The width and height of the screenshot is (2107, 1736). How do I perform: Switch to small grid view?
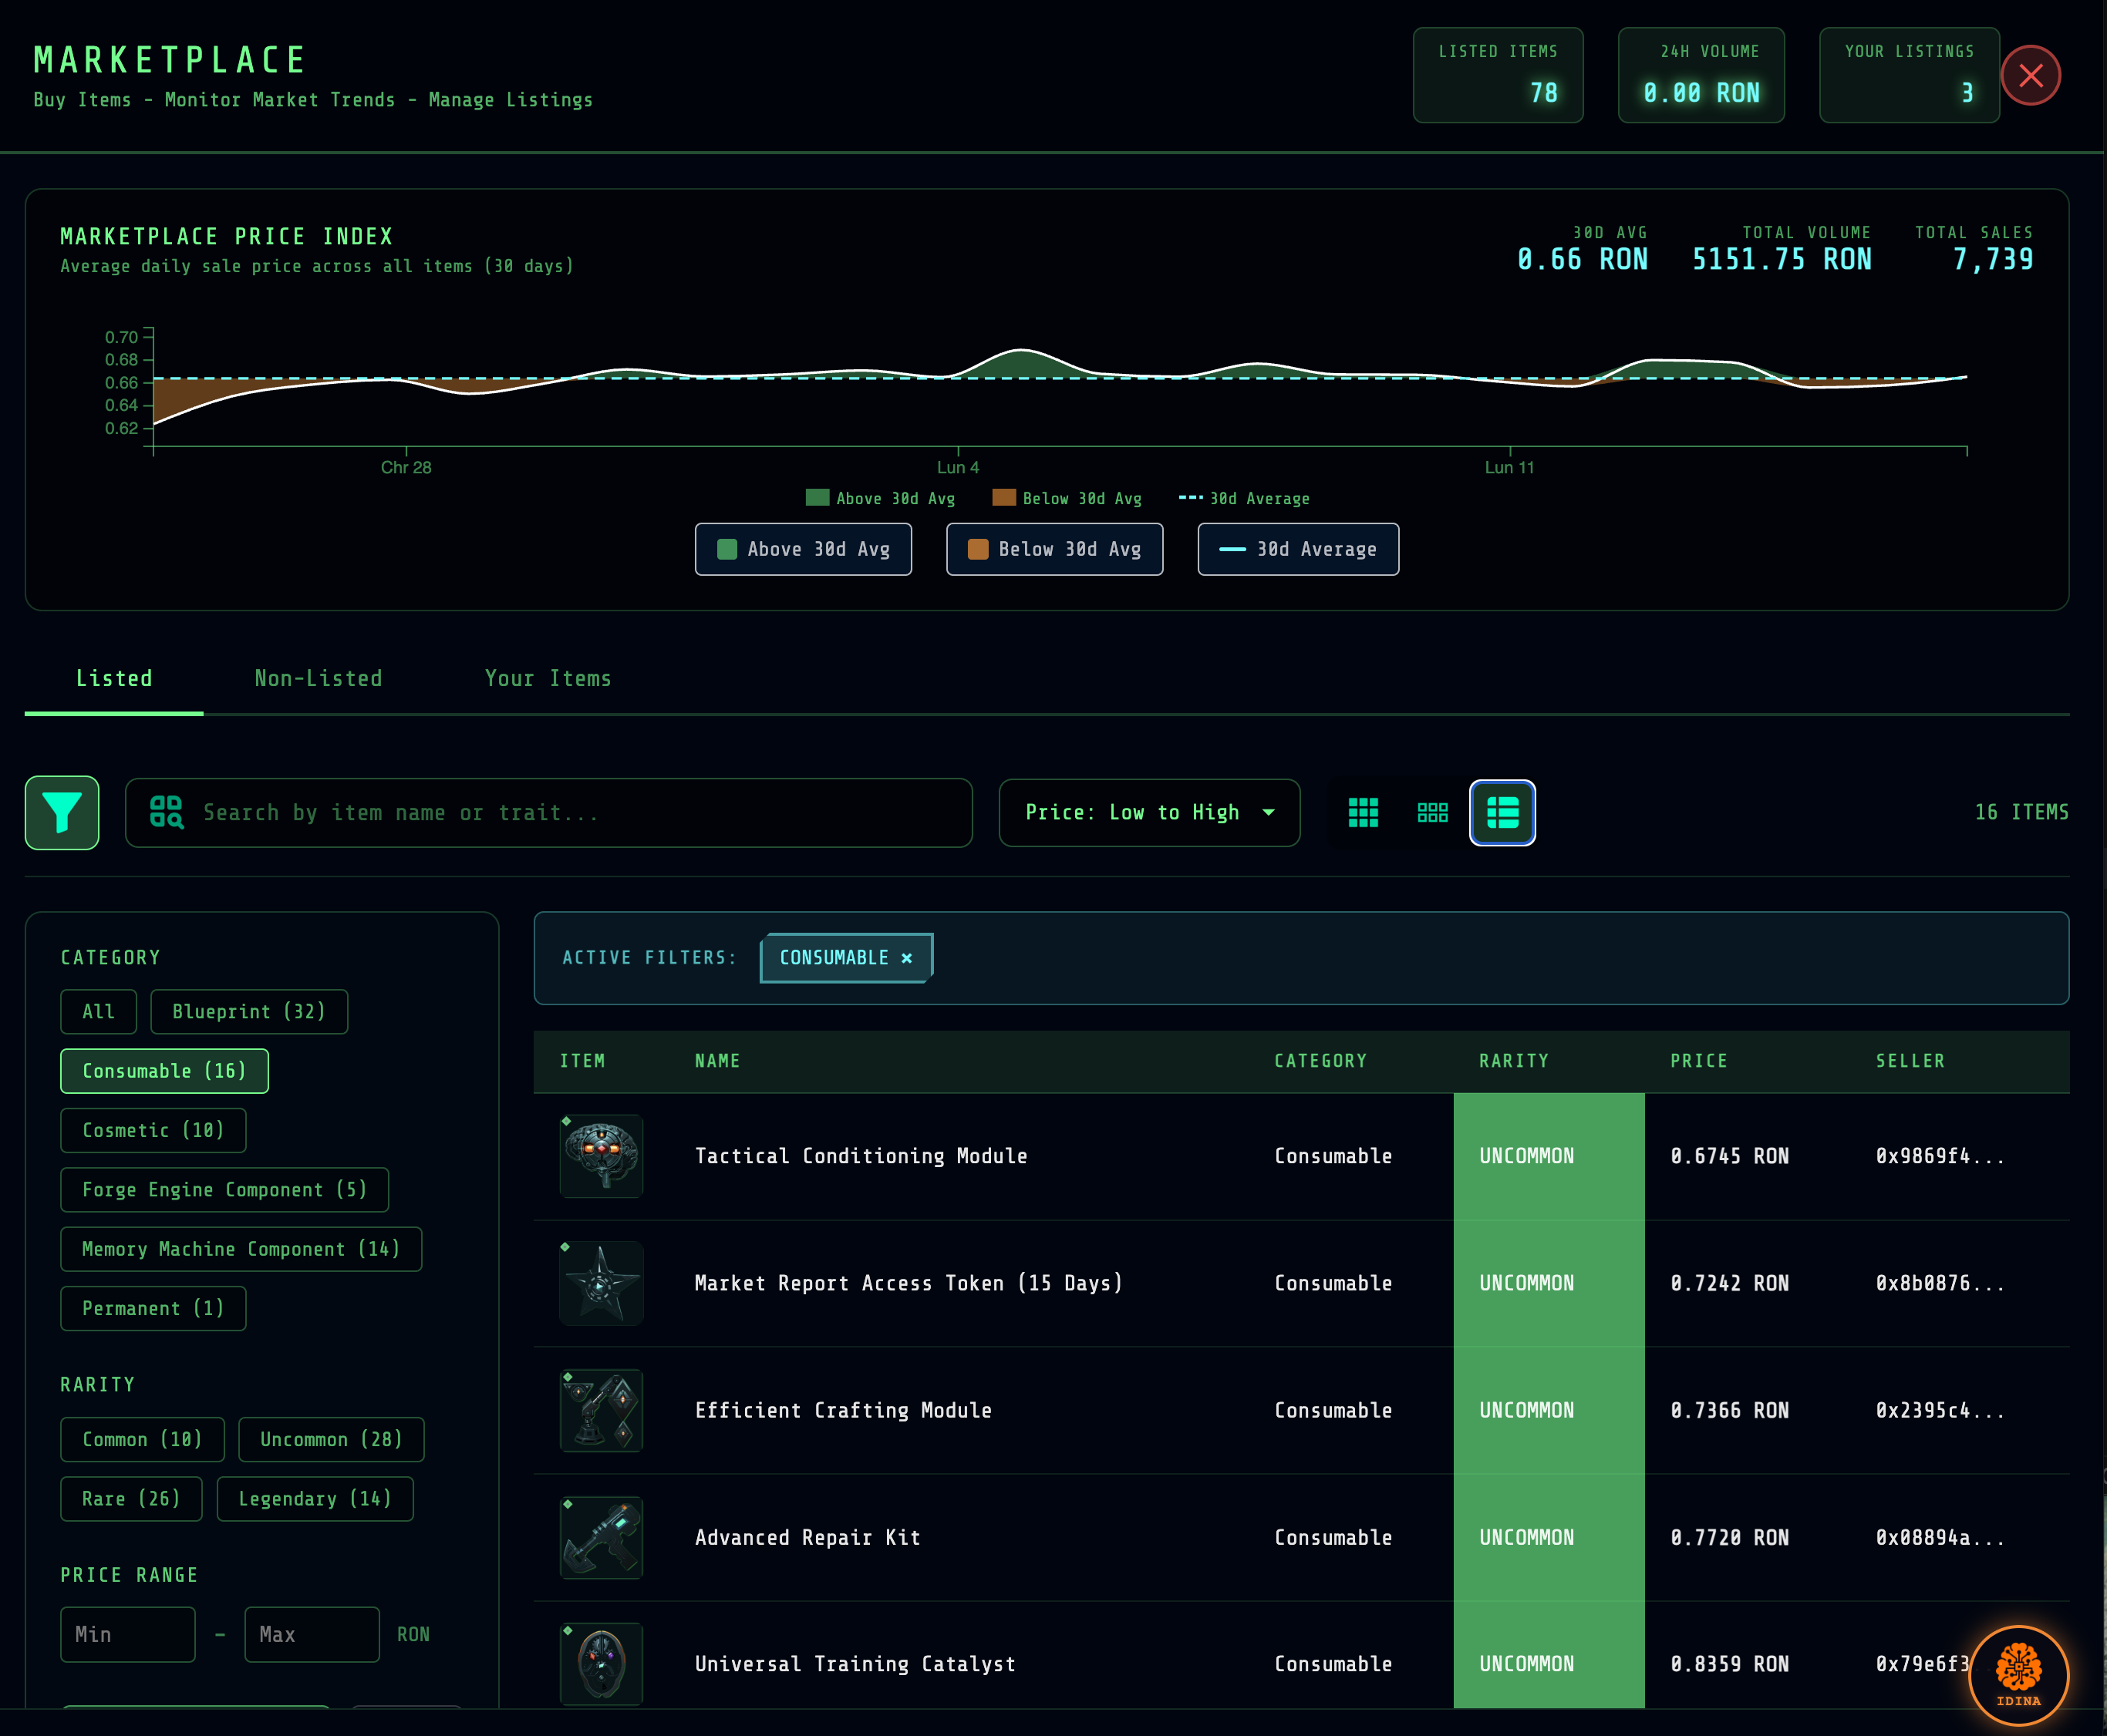coord(1431,812)
